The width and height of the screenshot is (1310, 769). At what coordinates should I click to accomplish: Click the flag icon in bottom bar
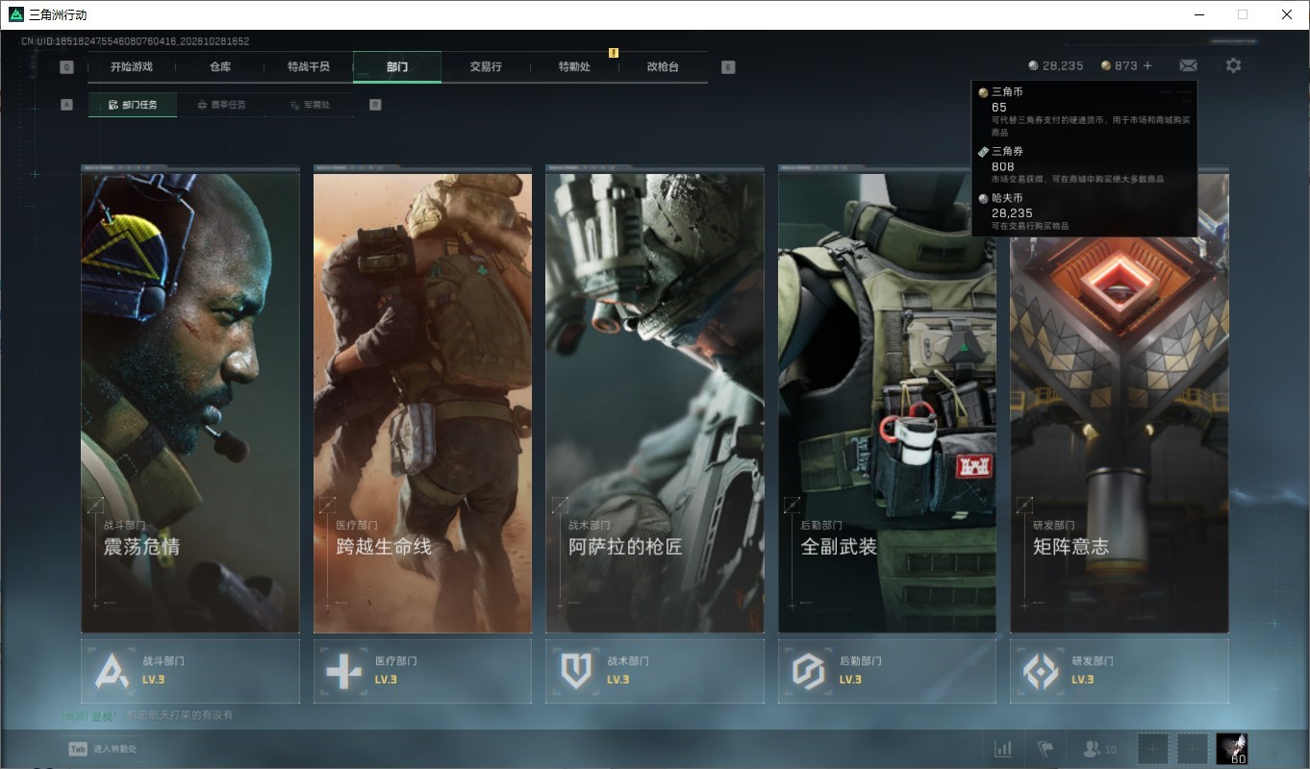click(x=1045, y=749)
